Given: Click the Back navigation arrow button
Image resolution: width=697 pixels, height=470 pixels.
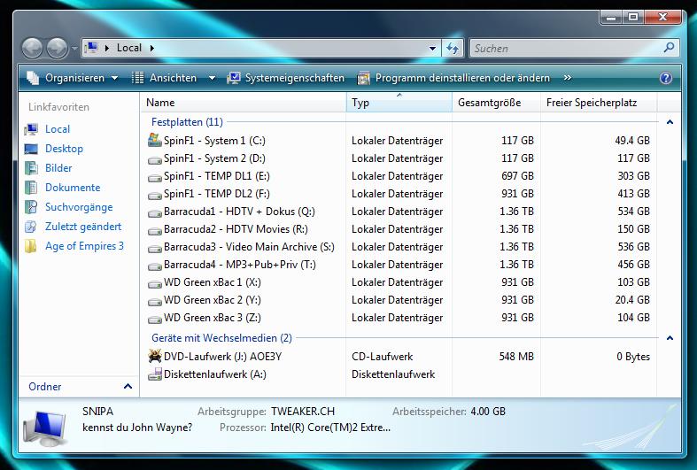Looking at the screenshot, I should pos(32,48).
